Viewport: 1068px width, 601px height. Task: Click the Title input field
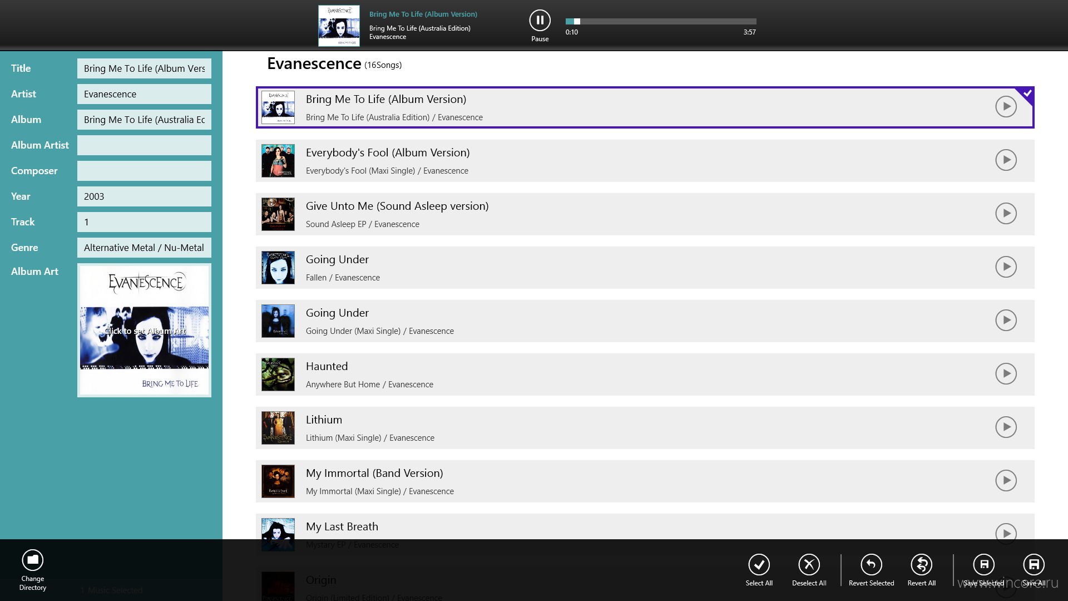click(144, 68)
